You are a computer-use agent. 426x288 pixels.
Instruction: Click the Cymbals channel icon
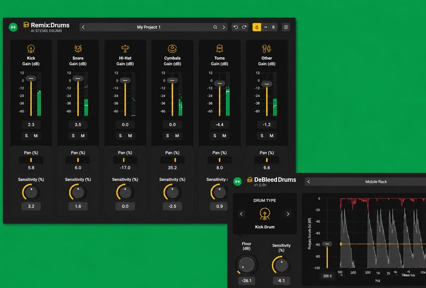(x=172, y=49)
